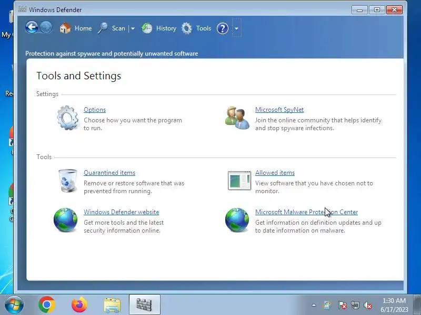Click the 'Tools and Settings' heading

(x=78, y=76)
